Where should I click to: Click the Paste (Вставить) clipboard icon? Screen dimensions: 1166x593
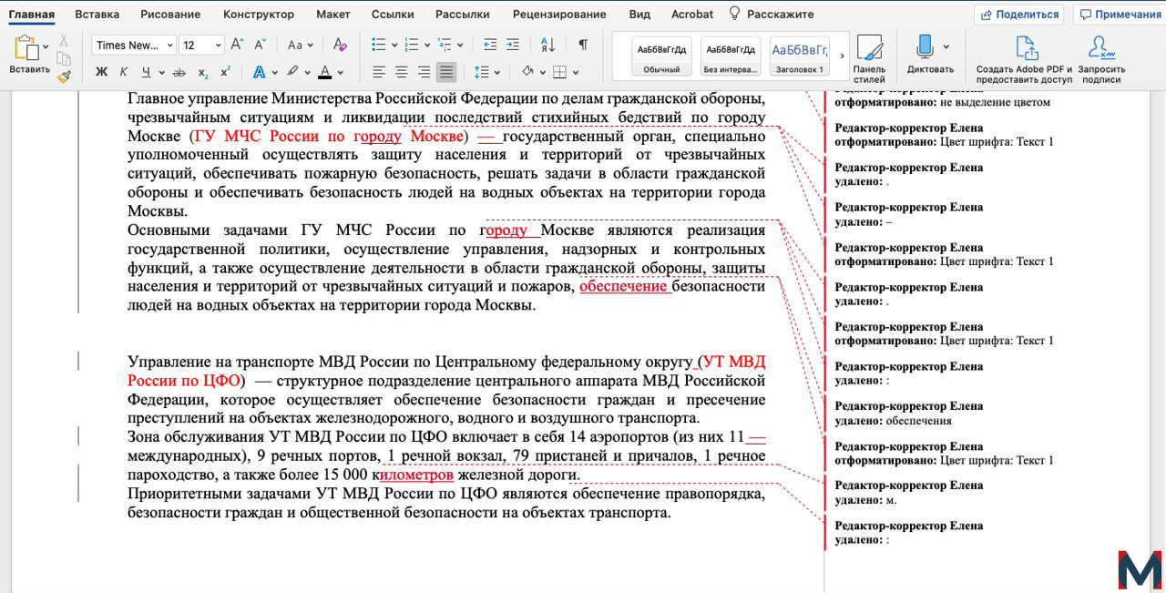(x=26, y=48)
